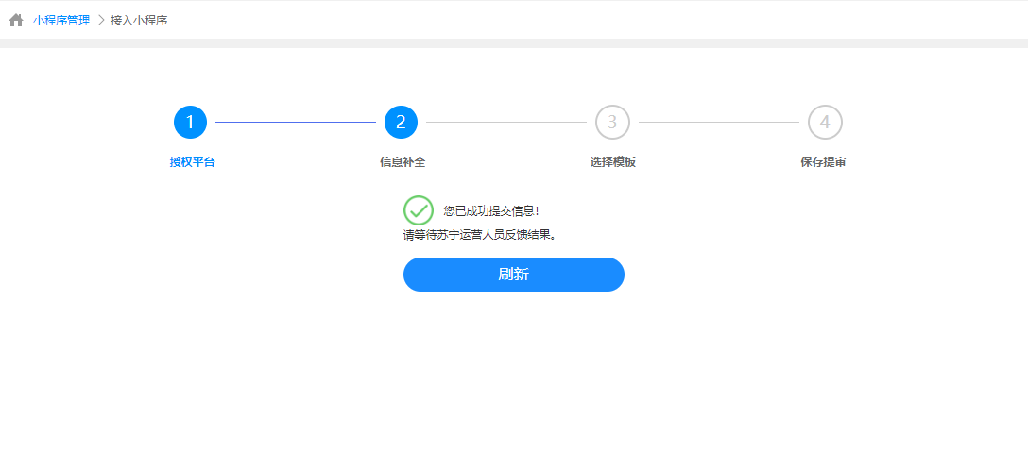Open the 小程序管理 breadcrumb link
This screenshot has height=450, width=1028.
point(61,20)
